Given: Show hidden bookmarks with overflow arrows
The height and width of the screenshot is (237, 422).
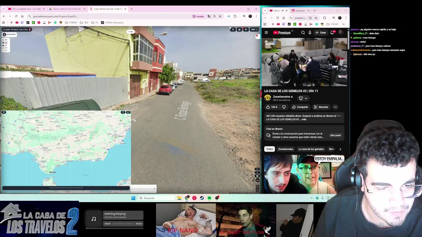Looking at the screenshot, I should (x=343, y=24).
